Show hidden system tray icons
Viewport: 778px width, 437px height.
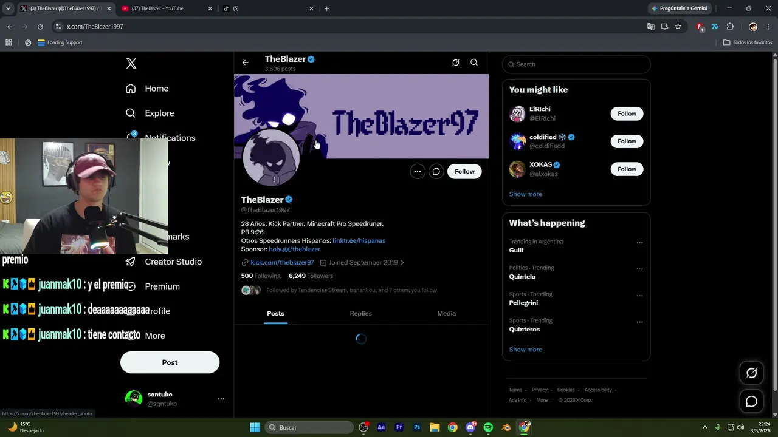tap(705, 427)
